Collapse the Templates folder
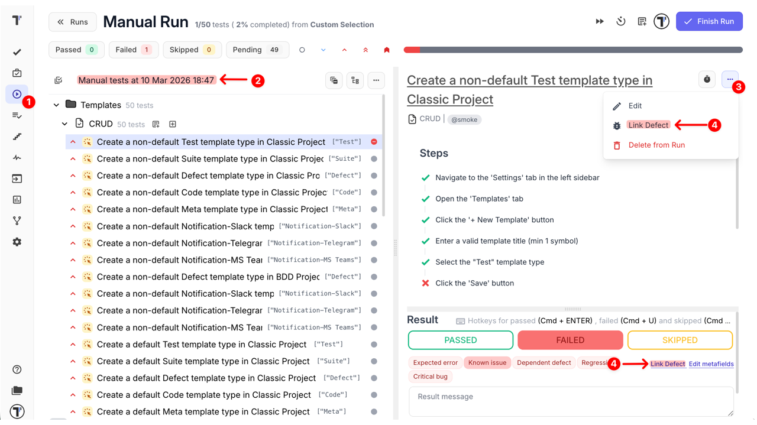Viewport: 757px width, 425px height. [56, 105]
